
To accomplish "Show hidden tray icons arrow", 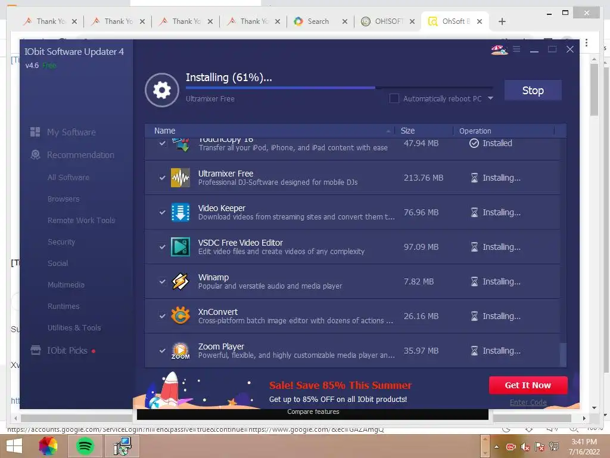I will click(496, 447).
